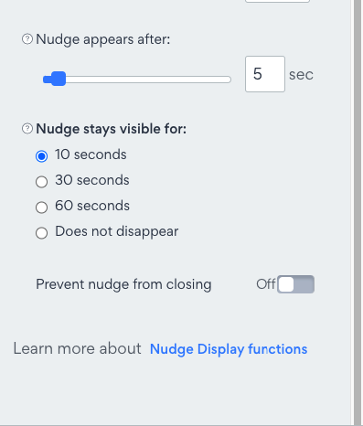Select the 10 seconds radio option

click(x=41, y=156)
